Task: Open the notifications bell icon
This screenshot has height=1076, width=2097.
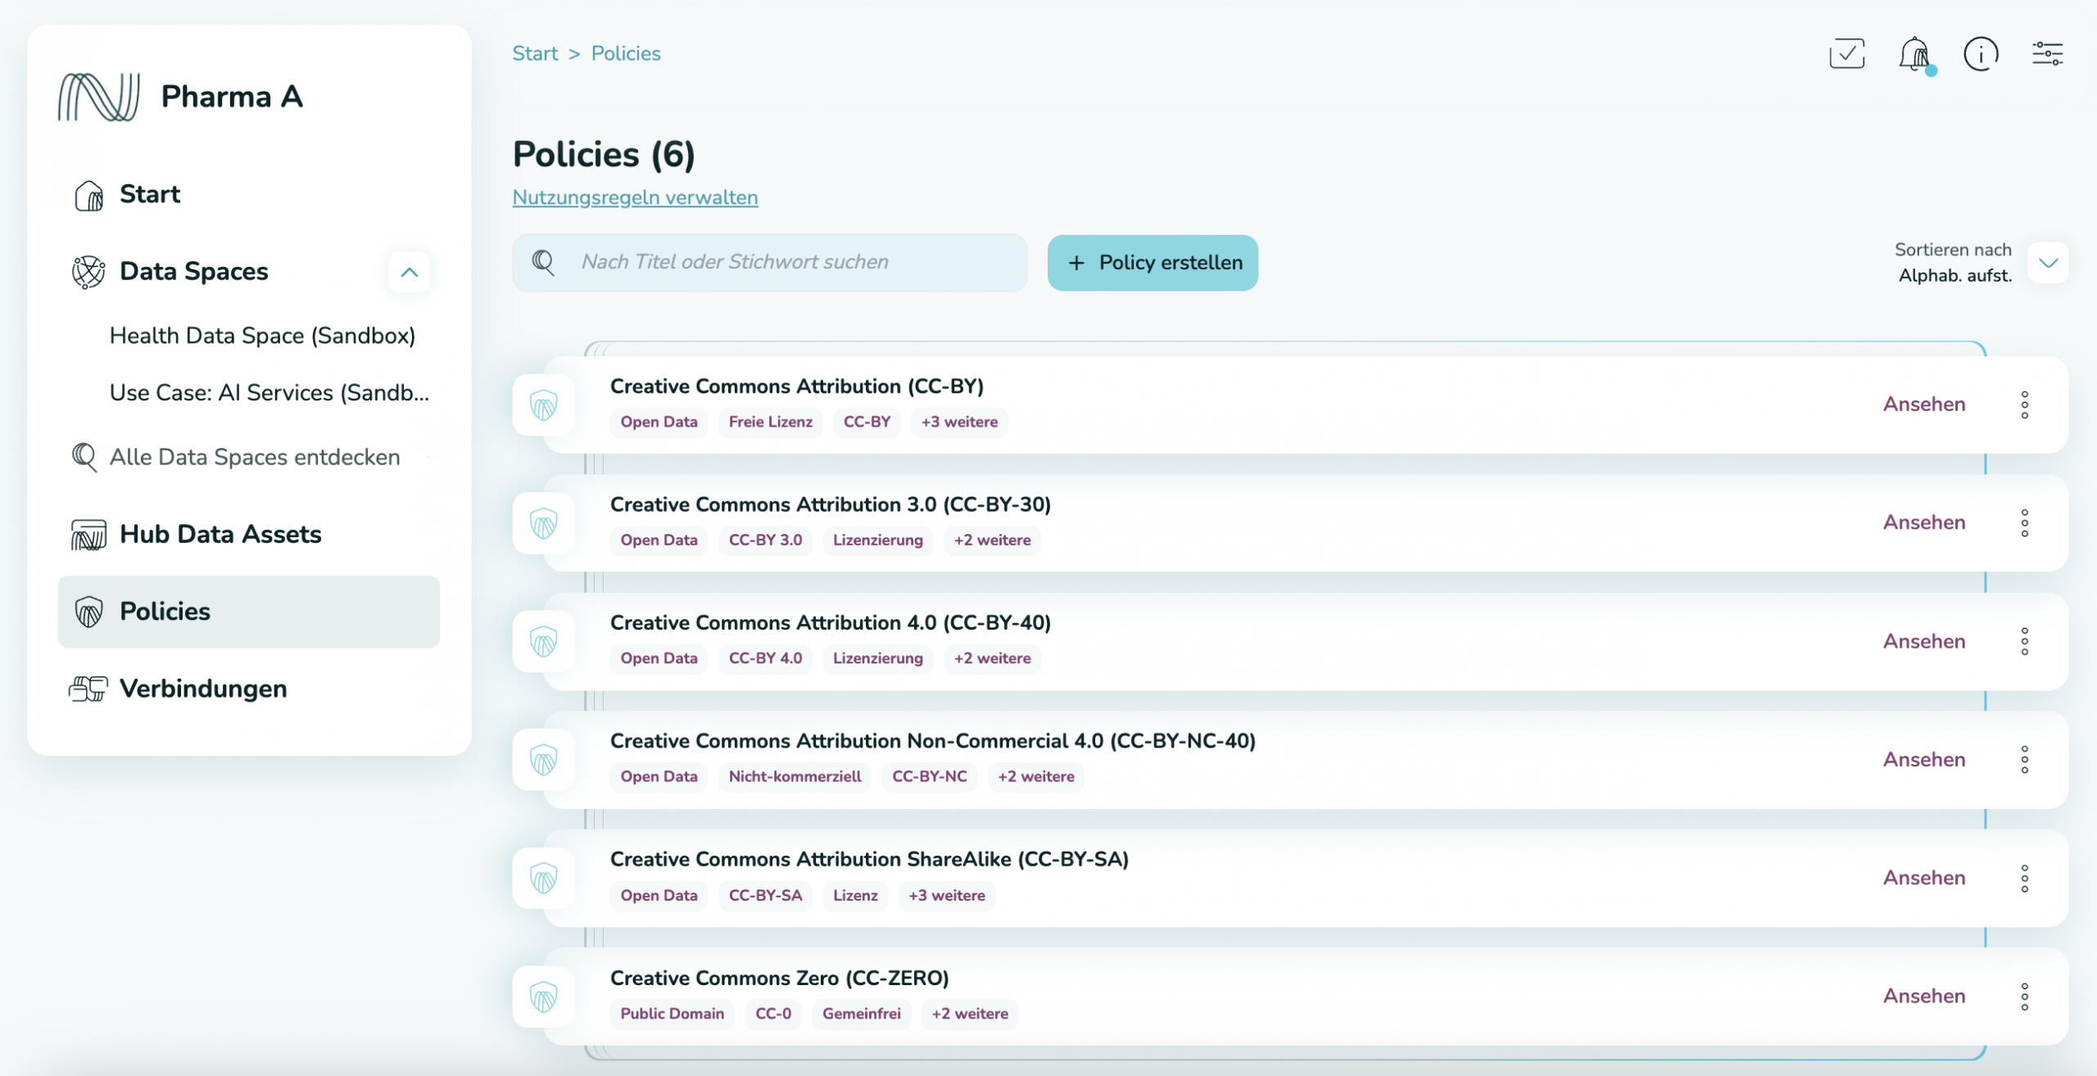Action: pos(1914,55)
